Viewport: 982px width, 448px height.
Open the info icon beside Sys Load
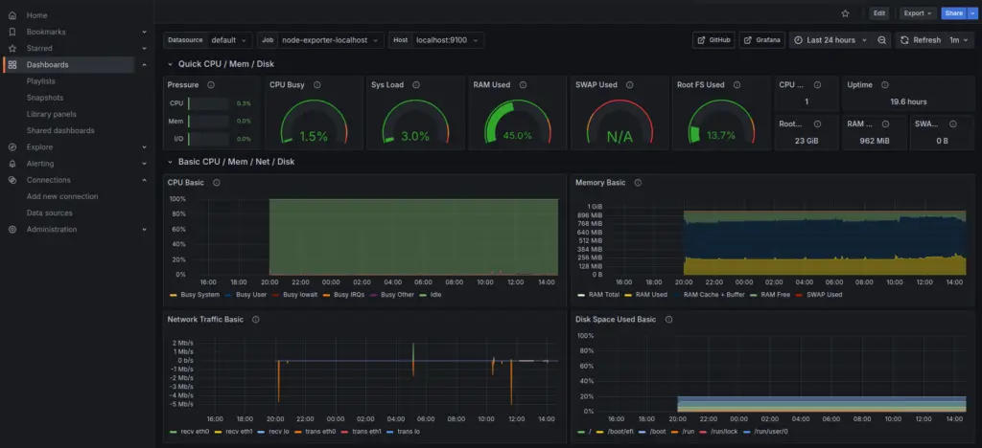[416, 85]
